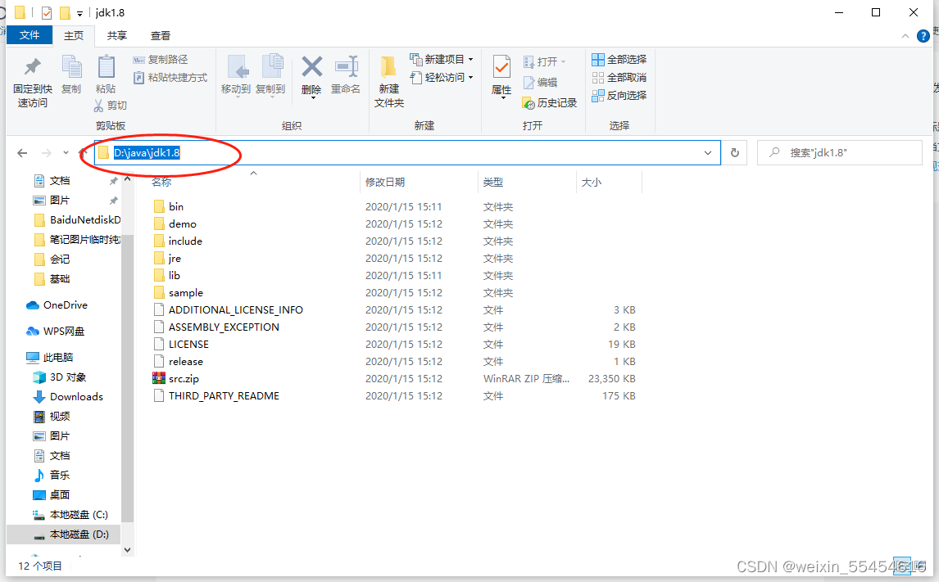Open 音乐 music folder in sidebar

[59, 475]
